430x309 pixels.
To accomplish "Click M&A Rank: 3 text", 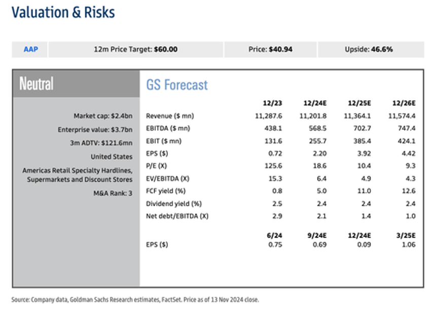I will click(x=113, y=193).
